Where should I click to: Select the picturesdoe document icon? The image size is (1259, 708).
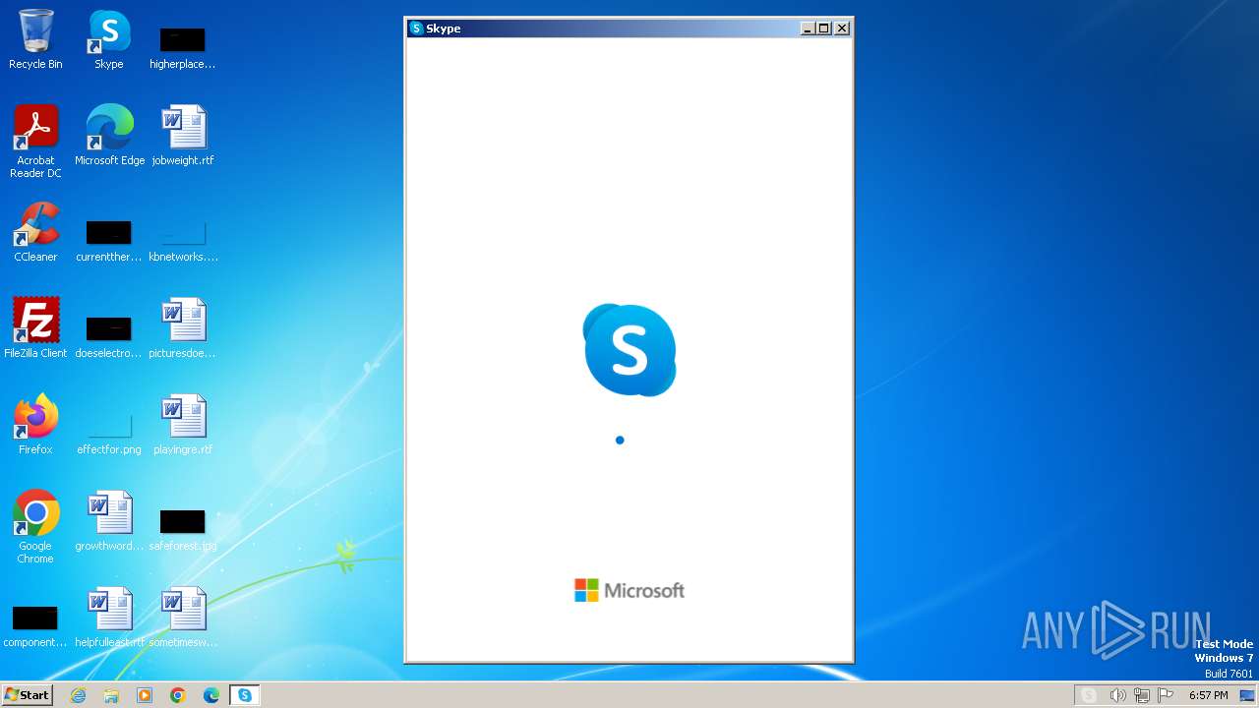(183, 327)
